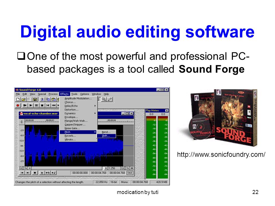Choose Gapper/Snipper effect
Image resolution: width=275 pixels, height=206 pixels.
pos(78,124)
